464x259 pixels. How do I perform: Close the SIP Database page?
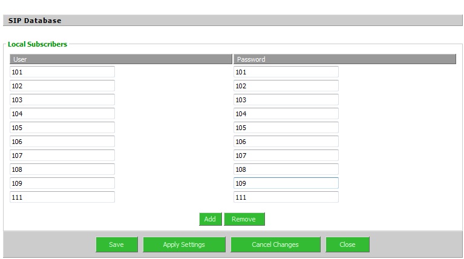[347, 244]
